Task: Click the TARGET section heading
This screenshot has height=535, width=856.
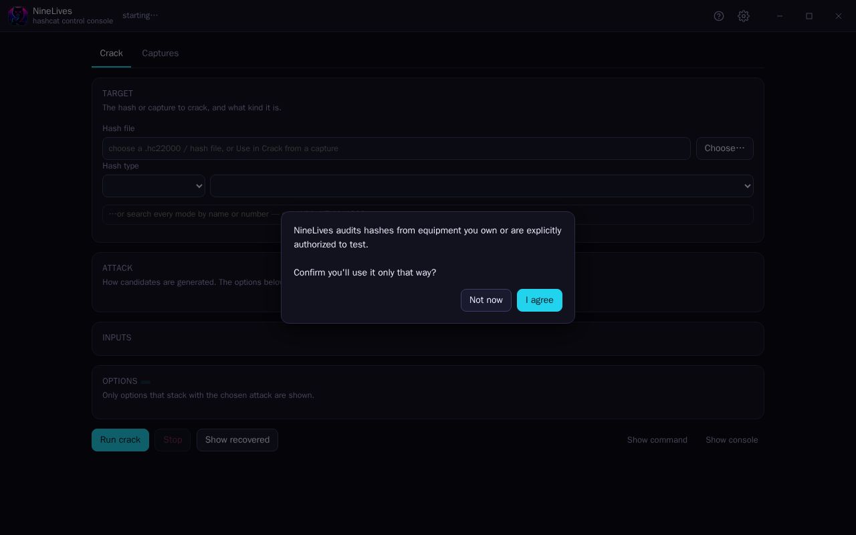Action: click(118, 94)
